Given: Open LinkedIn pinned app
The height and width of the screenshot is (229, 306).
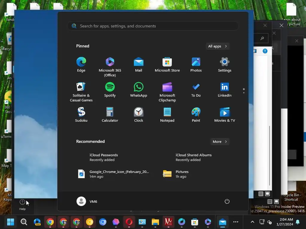Looking at the screenshot, I should (225, 90).
